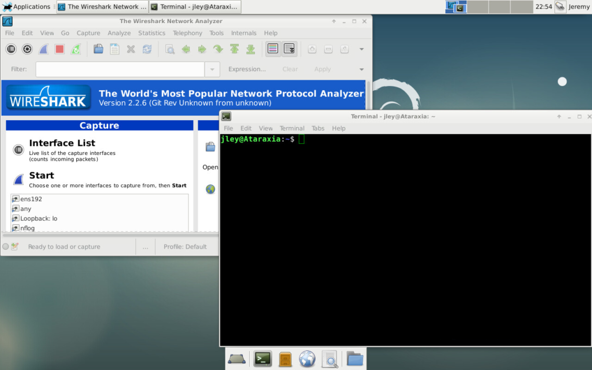
Task: Open the capture interfaces list toolbar icon
Action: coord(12,49)
